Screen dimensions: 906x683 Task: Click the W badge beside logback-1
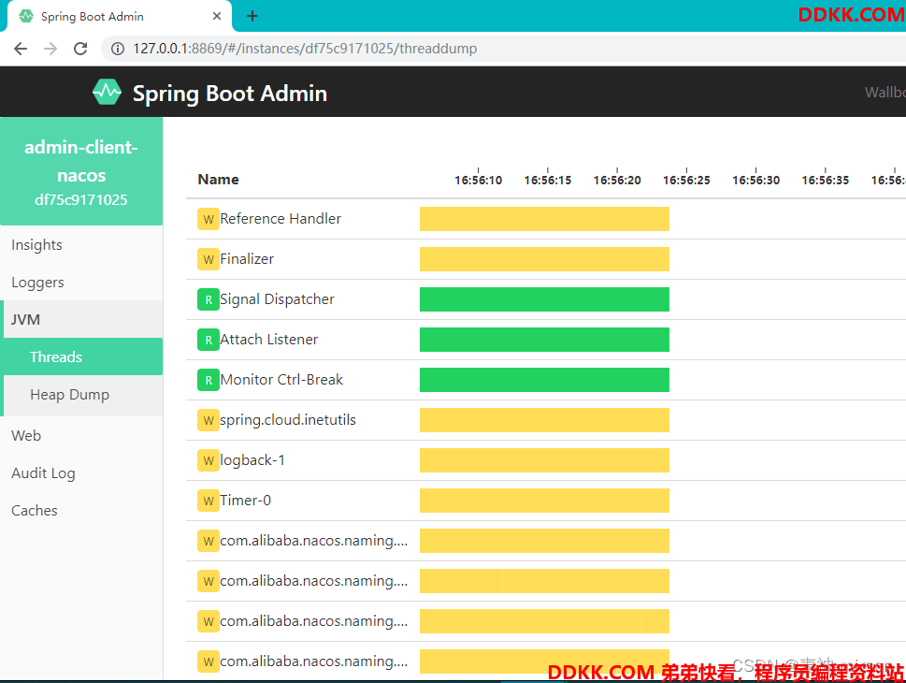[x=208, y=460]
